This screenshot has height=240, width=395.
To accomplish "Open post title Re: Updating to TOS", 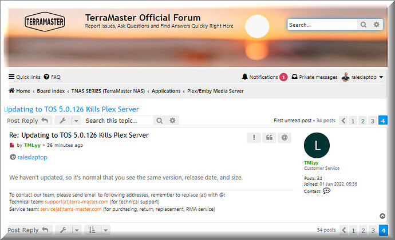I will [x=79, y=135].
